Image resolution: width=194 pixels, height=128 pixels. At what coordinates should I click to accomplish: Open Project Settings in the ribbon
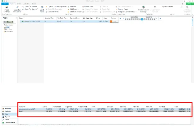(x=7, y=9)
